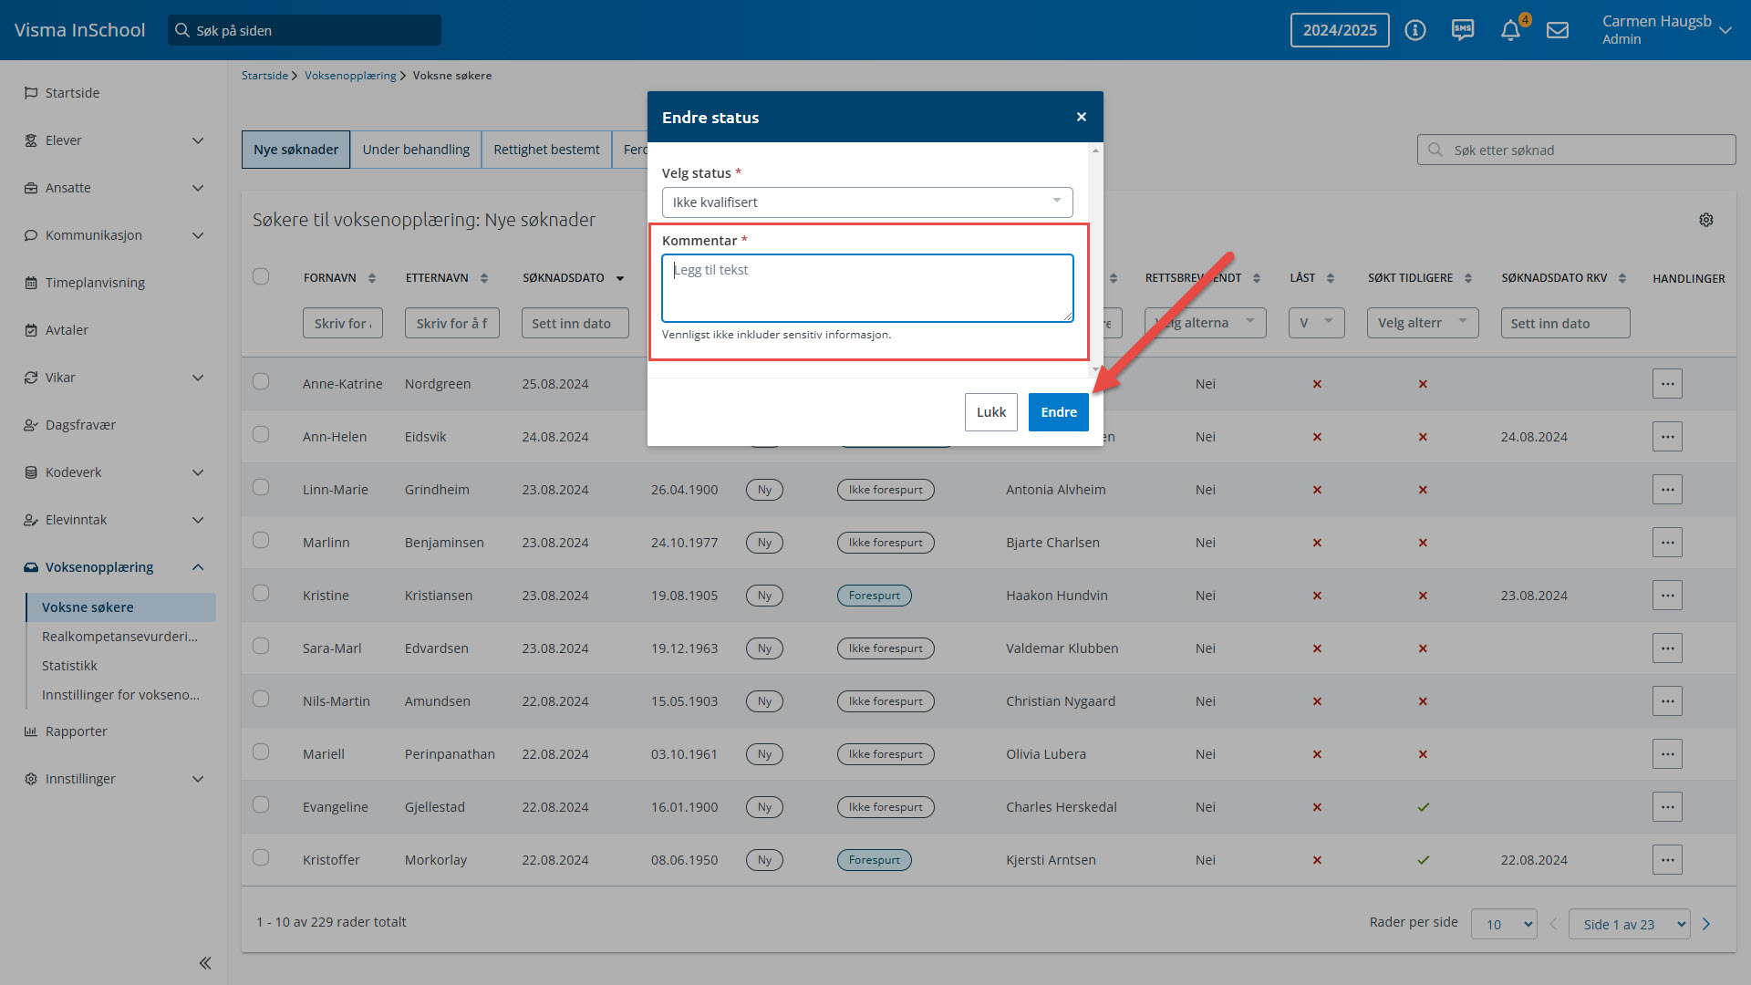Switch to the Under behandling tab
Screen dimensions: 1751x985
click(x=416, y=150)
